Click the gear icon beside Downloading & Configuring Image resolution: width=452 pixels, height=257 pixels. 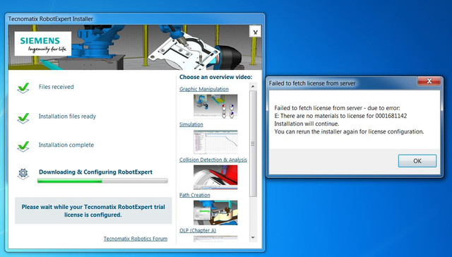tap(23, 174)
